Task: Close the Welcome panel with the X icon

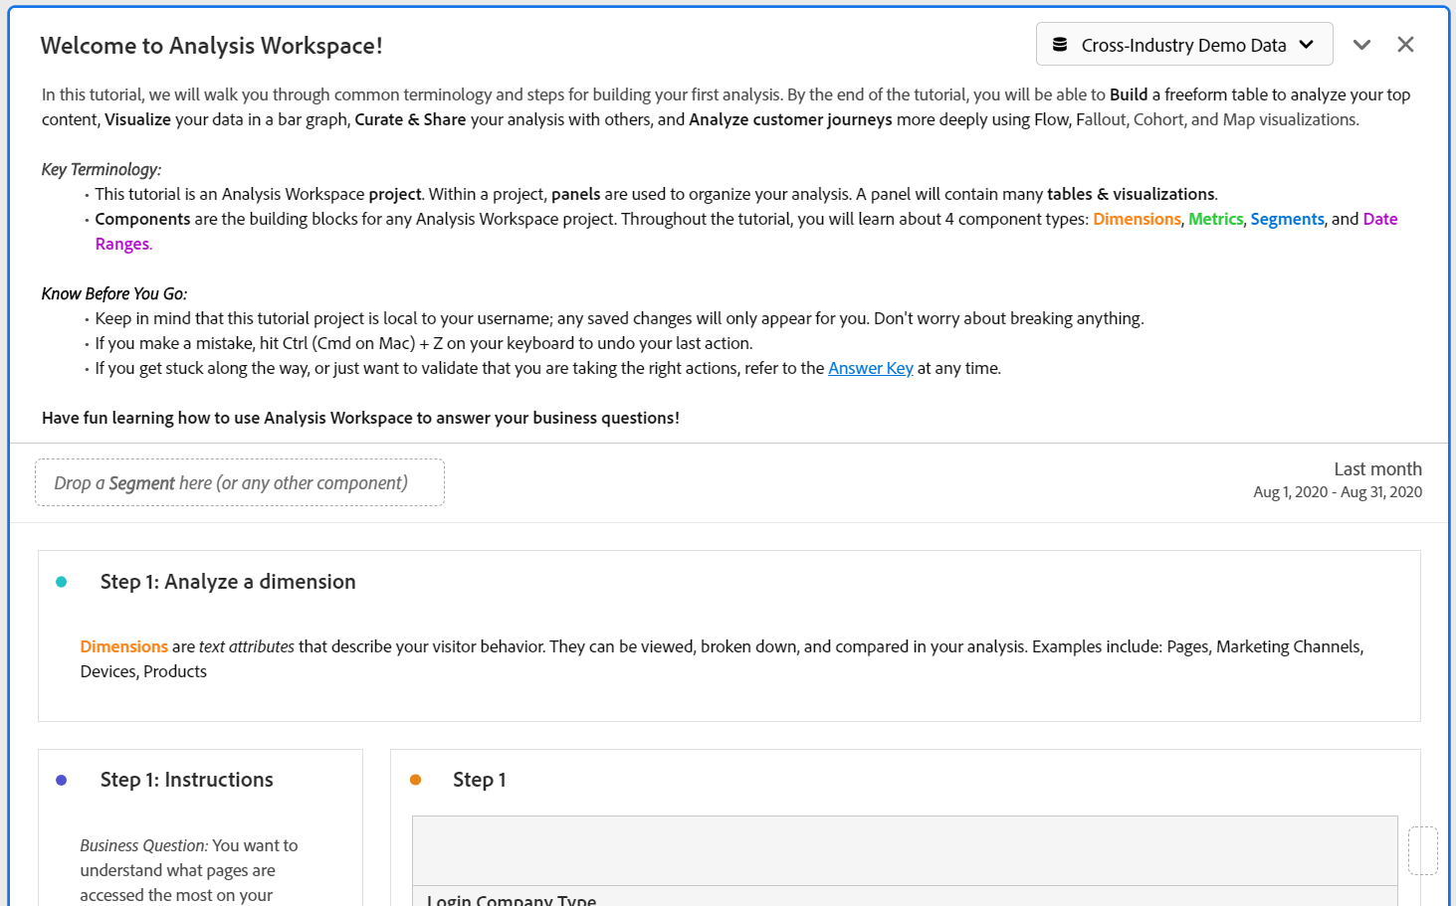Action: [x=1405, y=45]
